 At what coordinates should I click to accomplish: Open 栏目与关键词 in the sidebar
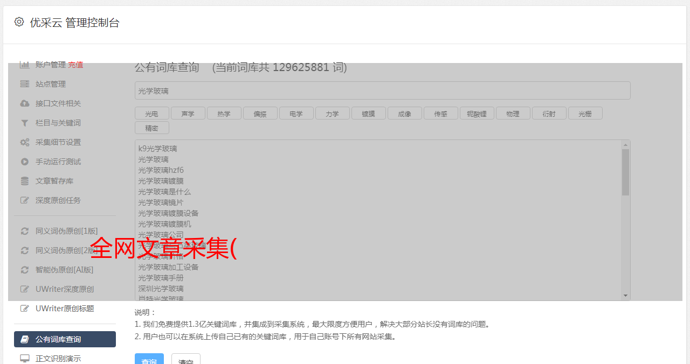[x=58, y=123]
